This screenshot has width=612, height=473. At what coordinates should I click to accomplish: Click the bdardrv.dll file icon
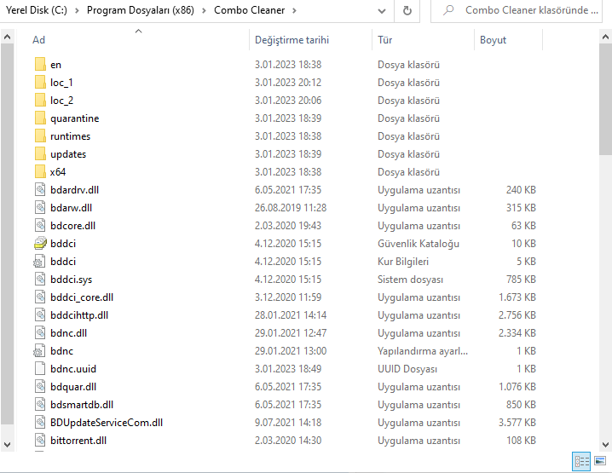click(x=40, y=190)
